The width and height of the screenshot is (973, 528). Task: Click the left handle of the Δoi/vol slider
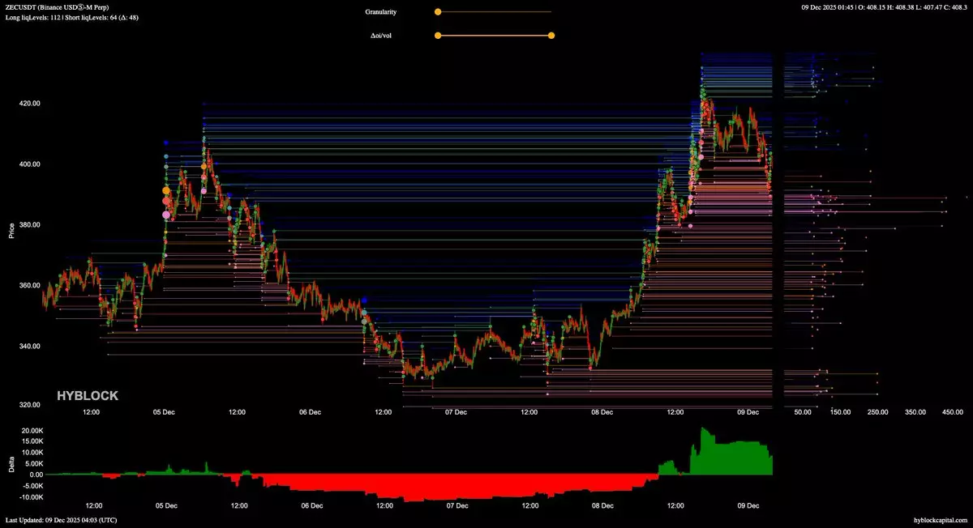tap(438, 36)
